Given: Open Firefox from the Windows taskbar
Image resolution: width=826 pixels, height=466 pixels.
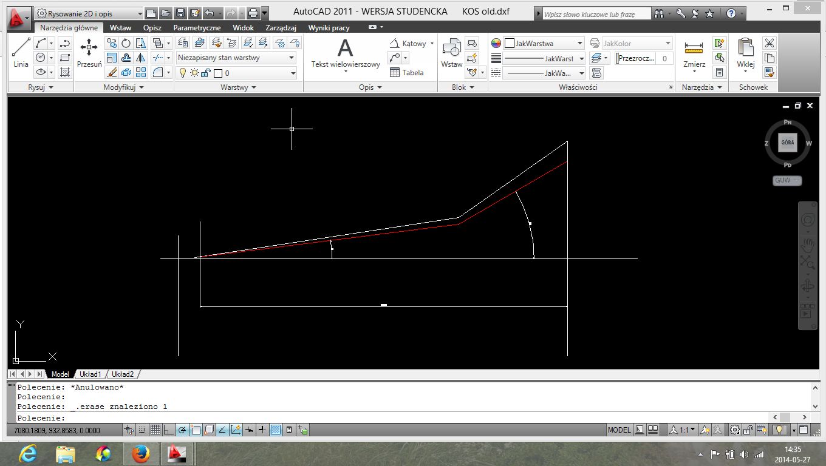Looking at the screenshot, I should [x=140, y=453].
